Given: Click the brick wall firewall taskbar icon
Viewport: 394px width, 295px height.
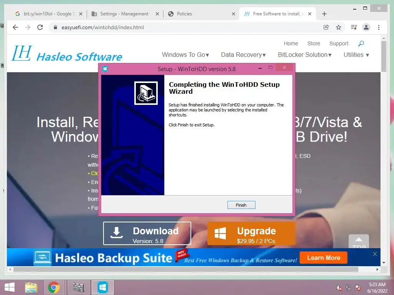Looking at the screenshot, I should click(x=78, y=287).
